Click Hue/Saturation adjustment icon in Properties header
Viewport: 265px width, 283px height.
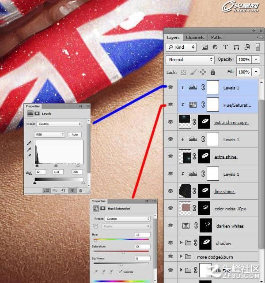point(96,209)
